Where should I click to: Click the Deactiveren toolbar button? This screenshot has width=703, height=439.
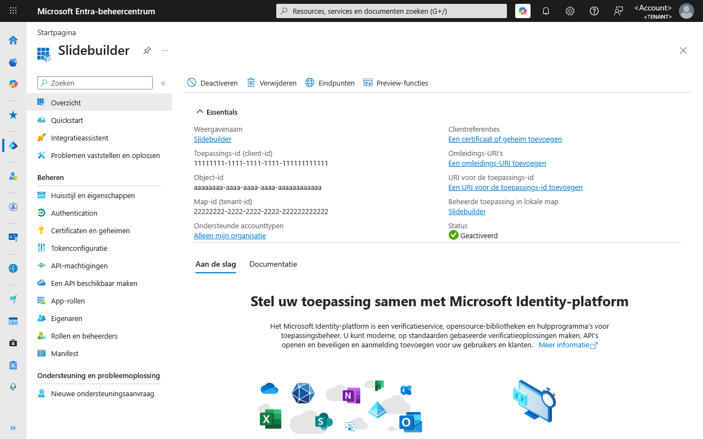point(213,83)
